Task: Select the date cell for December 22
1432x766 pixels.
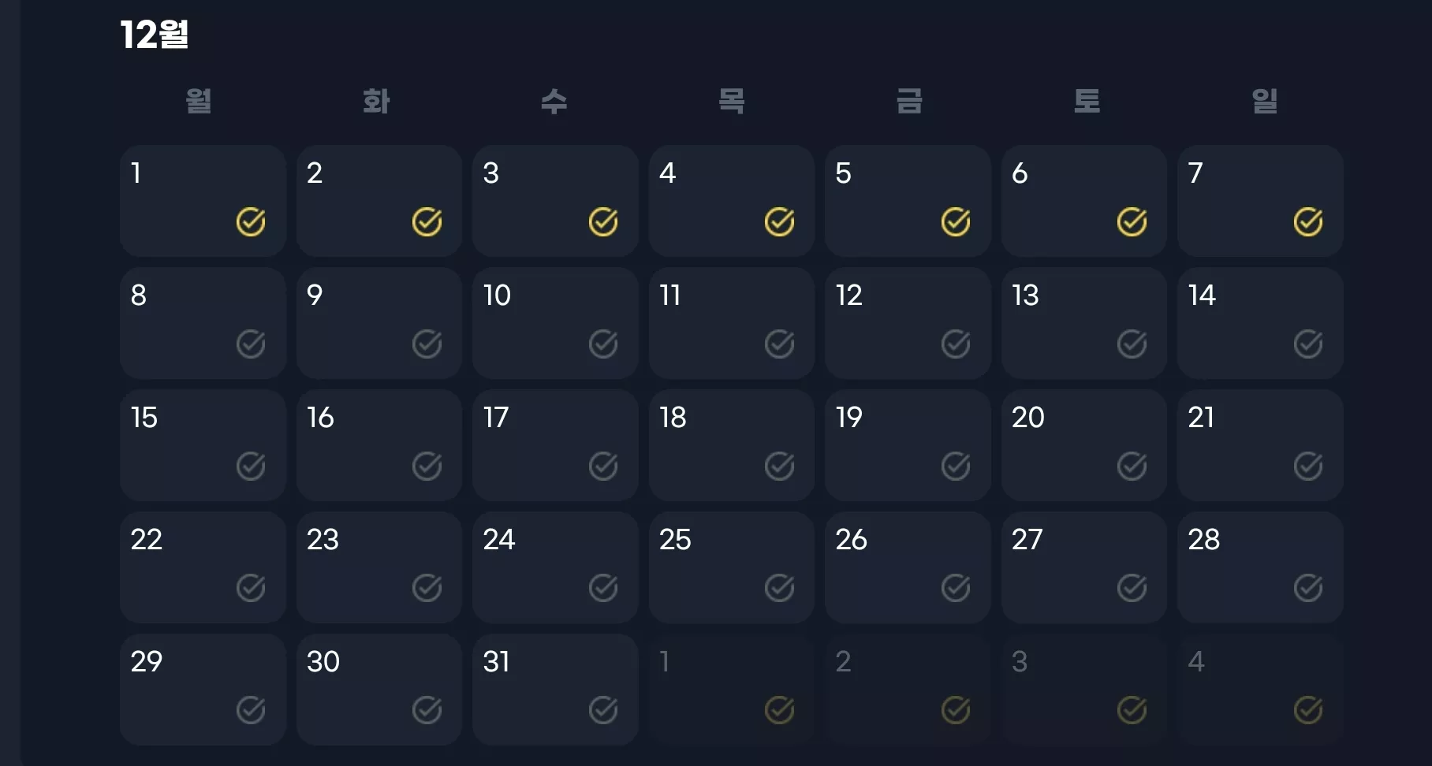Action: [203, 567]
